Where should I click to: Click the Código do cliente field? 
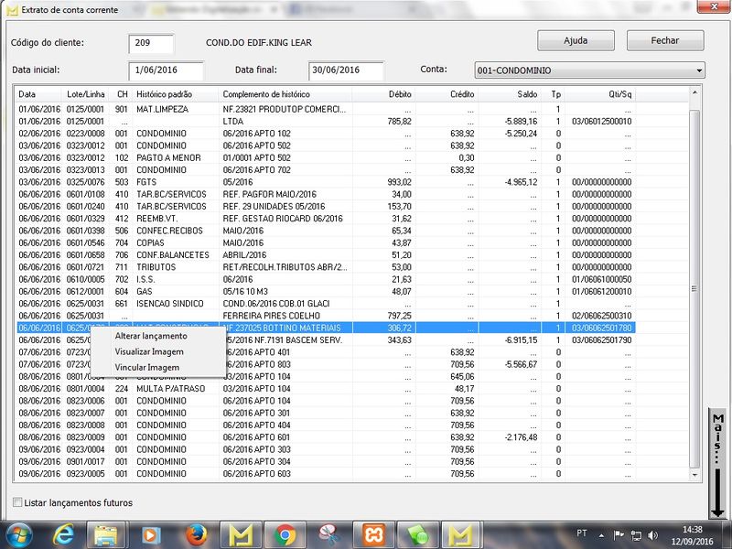151,43
